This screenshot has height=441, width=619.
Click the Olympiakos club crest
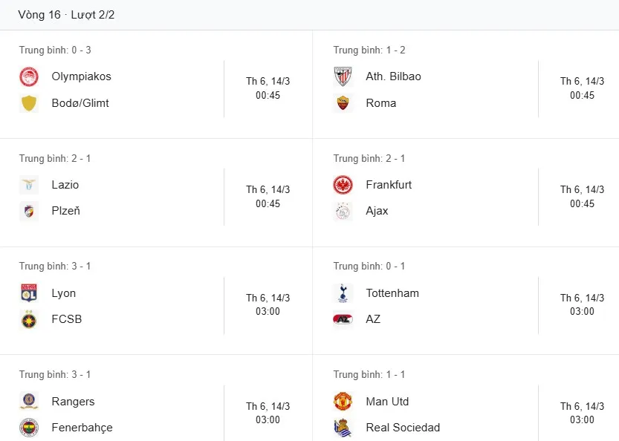tap(29, 76)
